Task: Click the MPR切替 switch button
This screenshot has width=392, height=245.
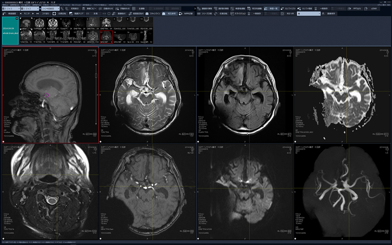Action: (x=187, y=13)
